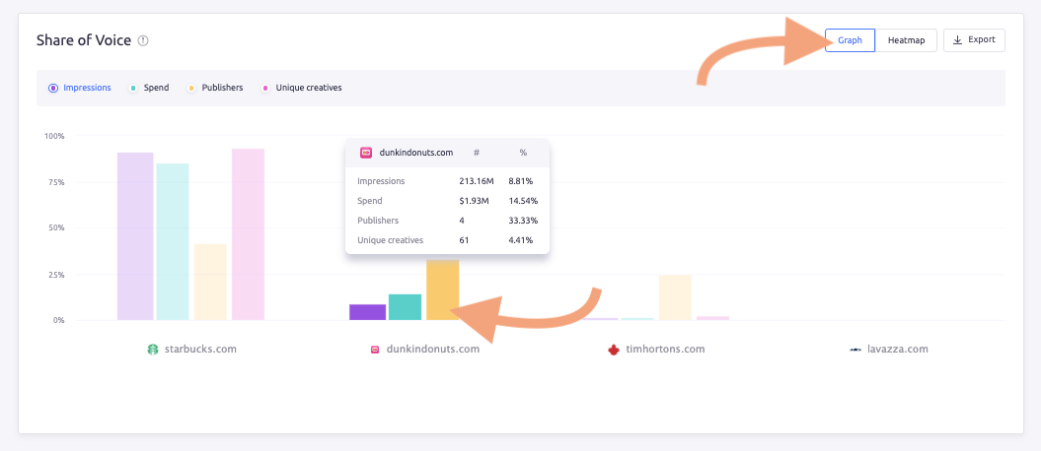Click the Share of Voice info icon
This screenshot has height=451, width=1041.
point(143,41)
